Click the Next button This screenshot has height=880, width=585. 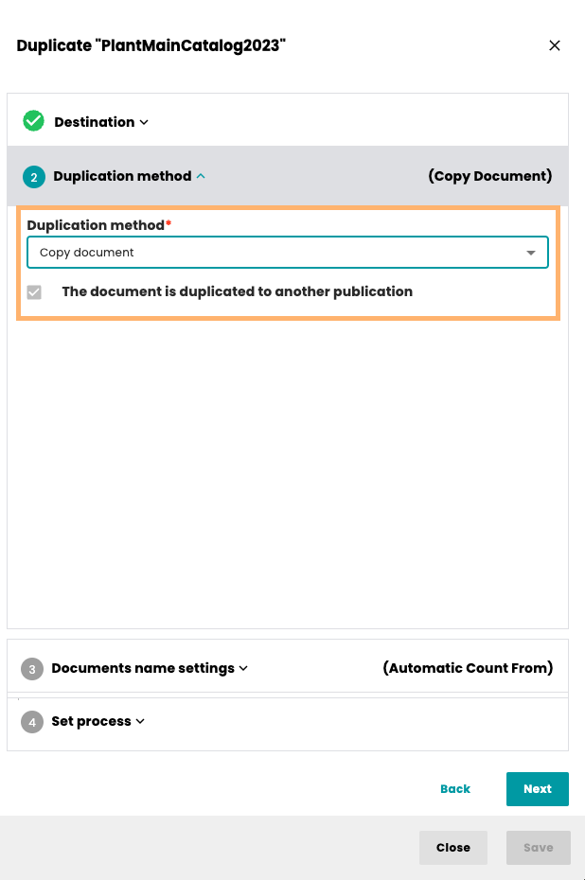tap(537, 788)
